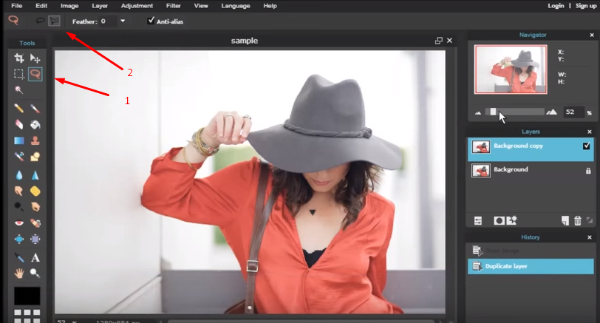The width and height of the screenshot is (600, 323).
Task: Select the Background layer row
Action: (x=531, y=170)
